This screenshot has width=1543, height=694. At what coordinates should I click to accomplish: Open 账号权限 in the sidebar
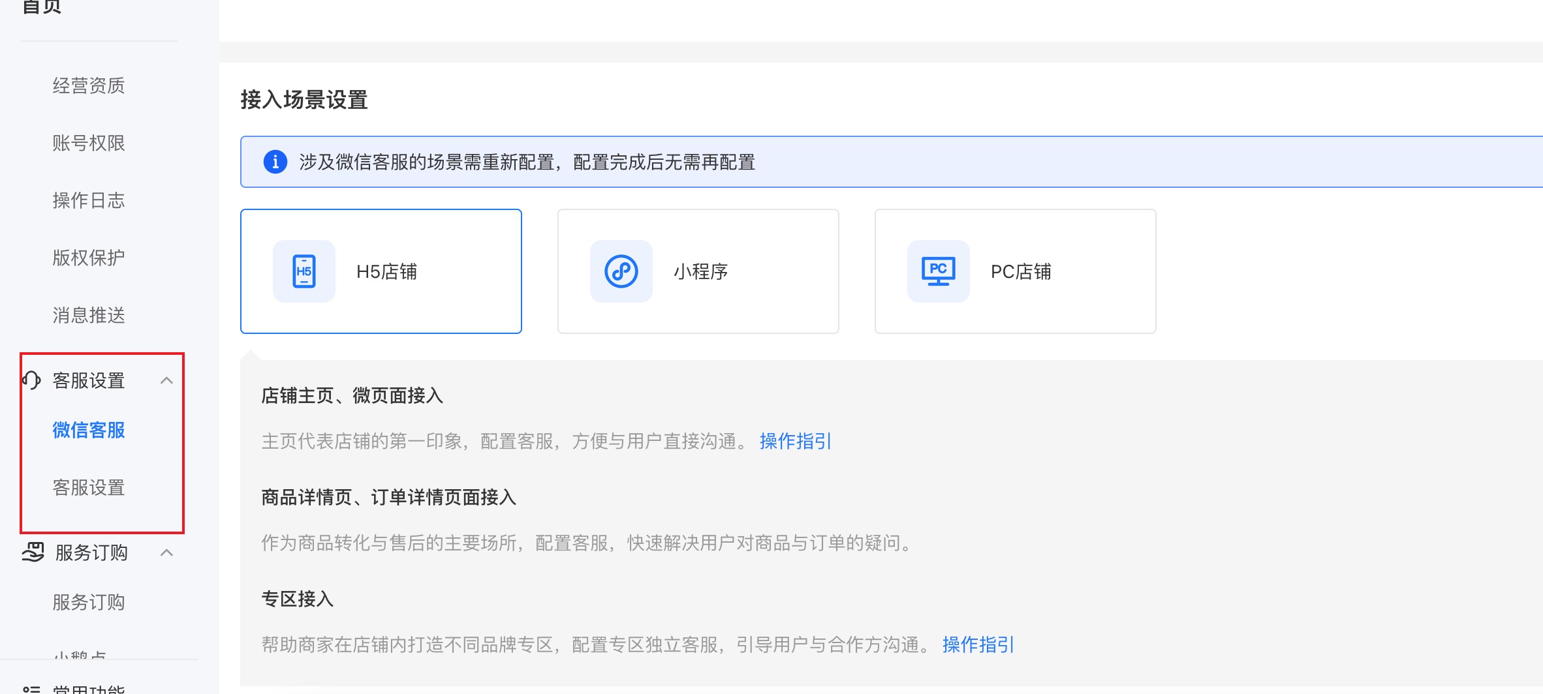[x=89, y=143]
